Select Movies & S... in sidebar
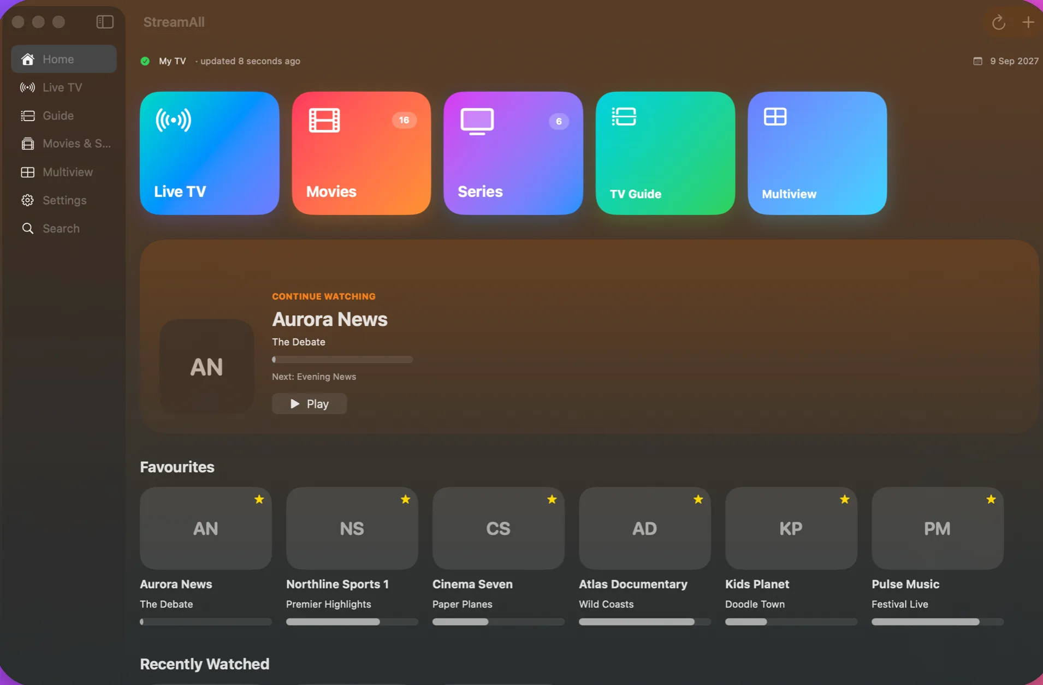Image resolution: width=1043 pixels, height=685 pixels. point(64,144)
